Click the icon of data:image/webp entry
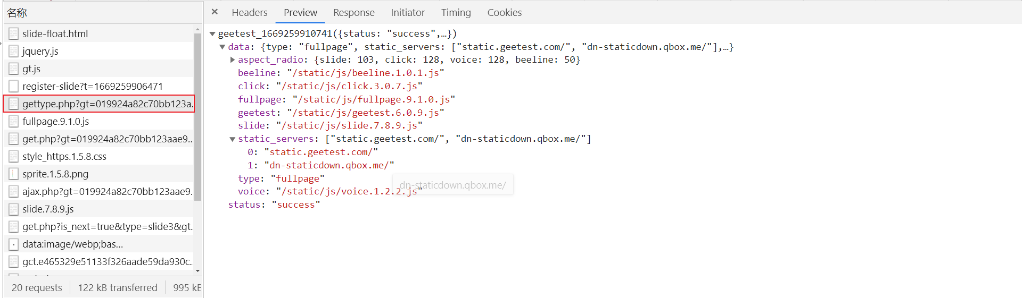The image size is (1022, 298). pyautogui.click(x=14, y=244)
